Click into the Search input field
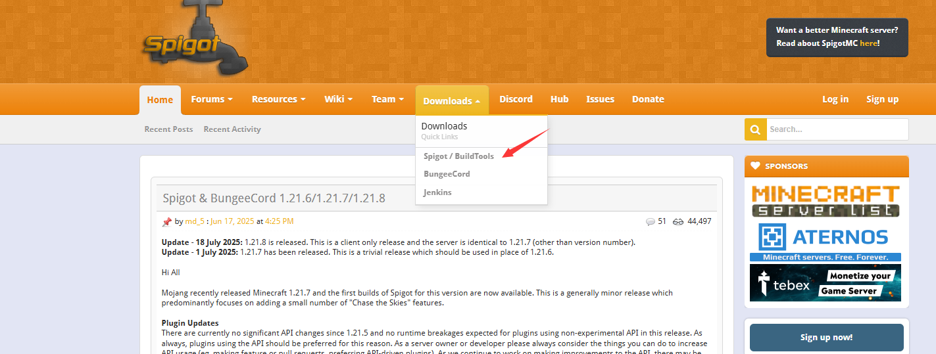 coord(837,129)
